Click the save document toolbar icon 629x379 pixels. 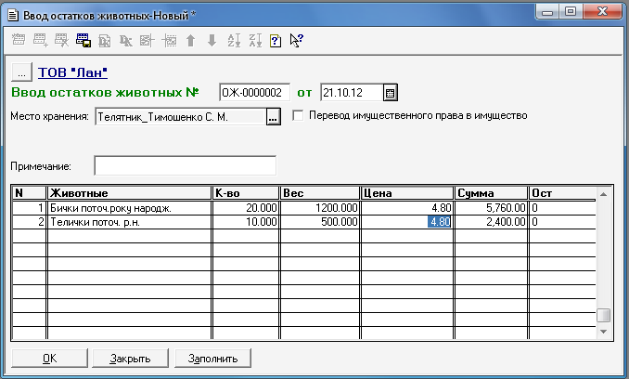83,40
